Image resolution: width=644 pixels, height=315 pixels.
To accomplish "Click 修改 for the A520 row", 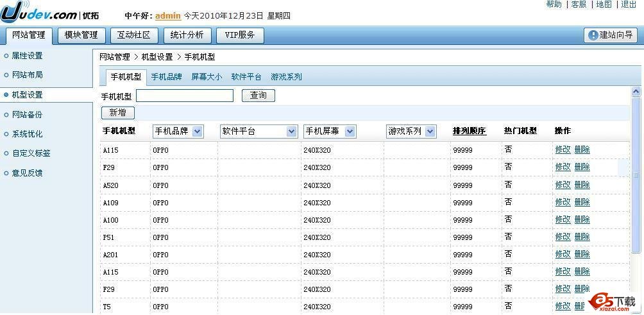I will click(563, 185).
